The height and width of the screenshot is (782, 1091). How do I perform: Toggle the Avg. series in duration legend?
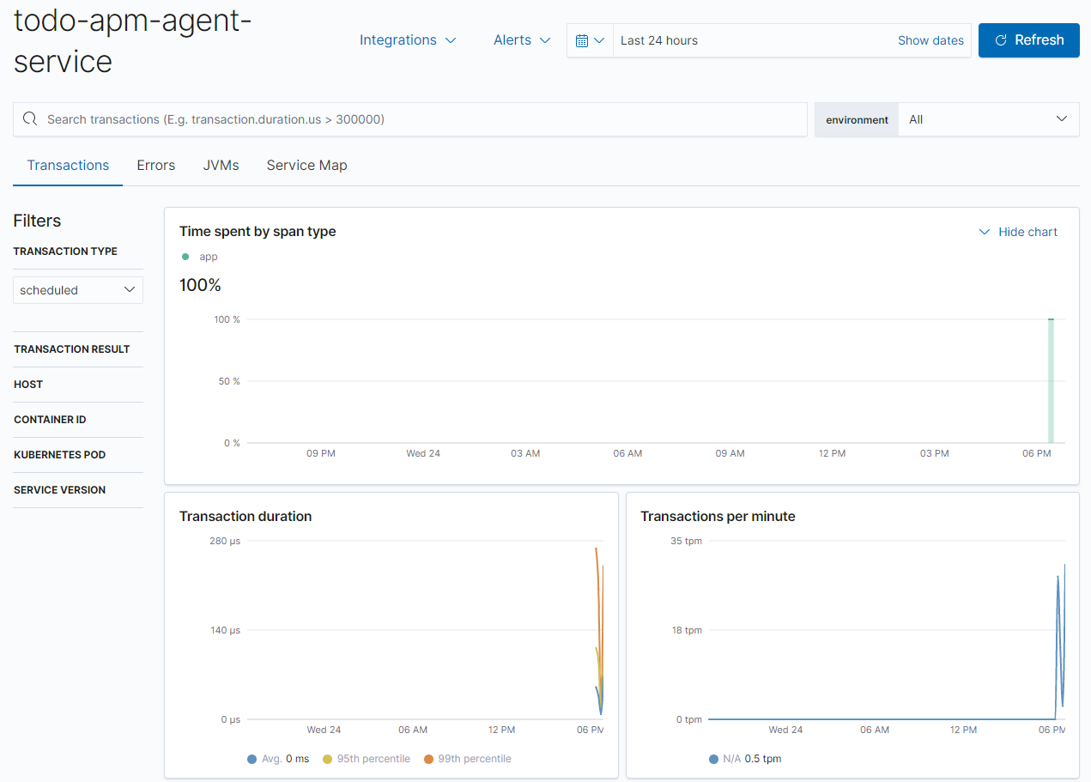click(278, 759)
